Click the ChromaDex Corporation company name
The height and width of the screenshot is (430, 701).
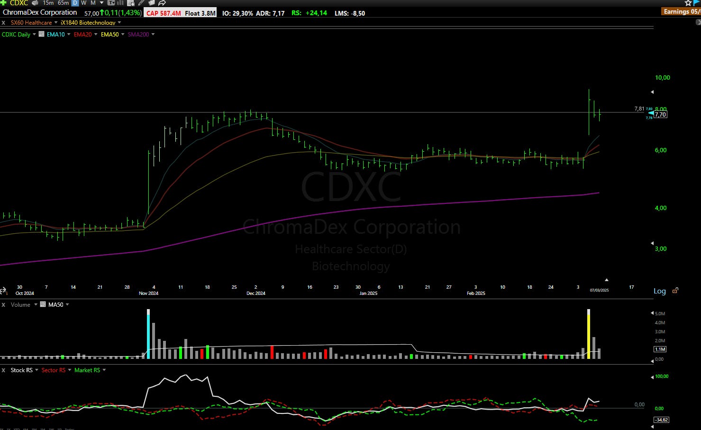(40, 12)
